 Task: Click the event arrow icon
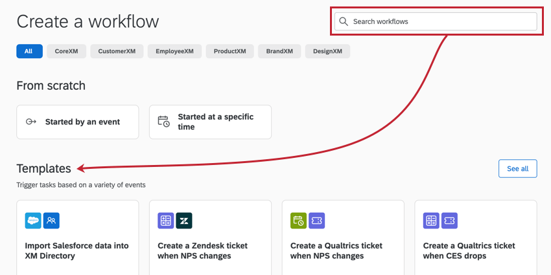pyautogui.click(x=30, y=122)
